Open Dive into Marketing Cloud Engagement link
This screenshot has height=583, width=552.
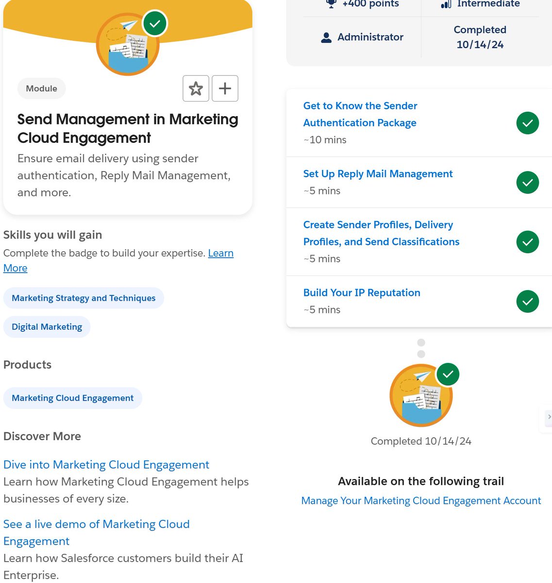tap(106, 464)
